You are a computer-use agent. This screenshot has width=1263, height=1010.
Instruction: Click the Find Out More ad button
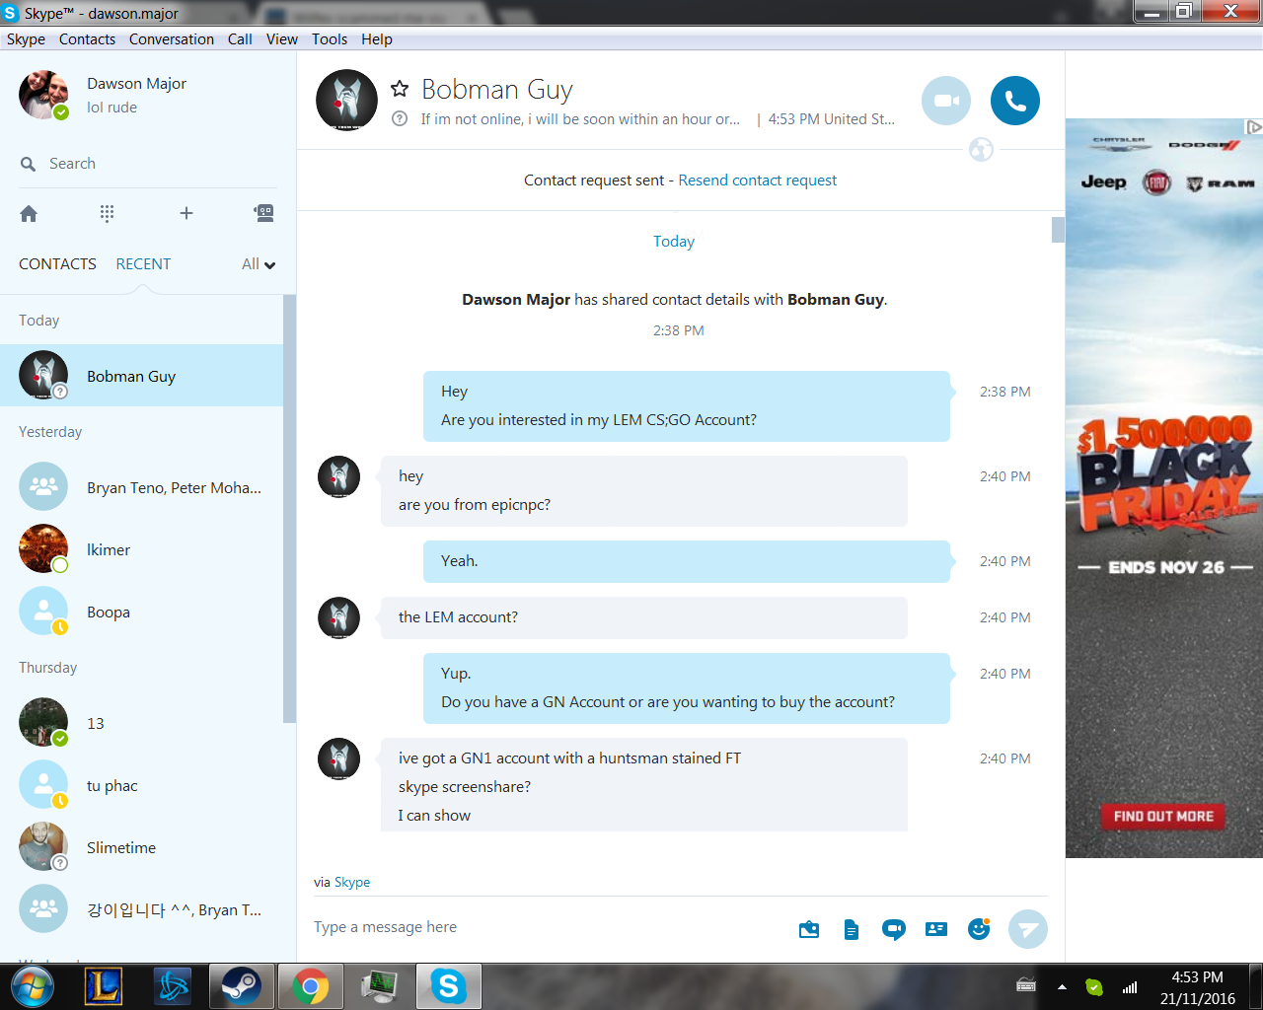tap(1163, 817)
